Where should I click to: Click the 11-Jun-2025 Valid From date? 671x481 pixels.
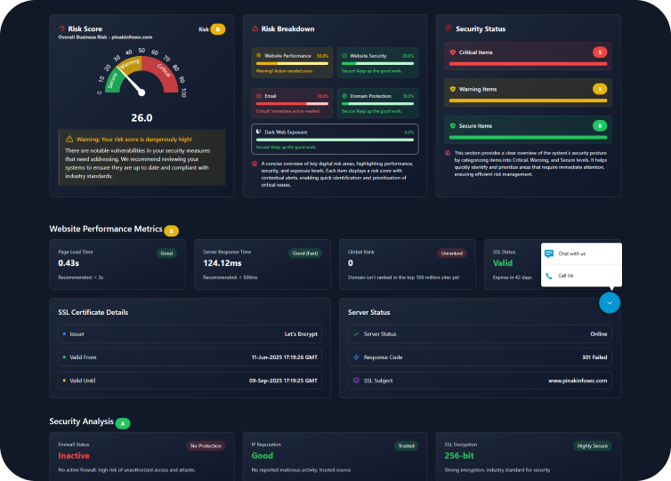coord(285,357)
